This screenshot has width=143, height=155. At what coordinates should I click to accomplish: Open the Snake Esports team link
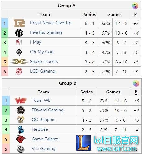click(44, 61)
